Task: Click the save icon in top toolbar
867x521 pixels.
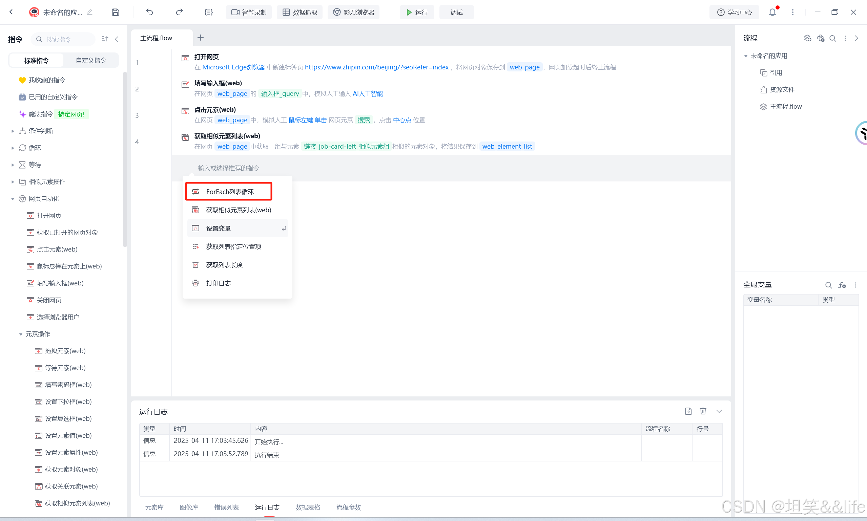Action: 116,12
